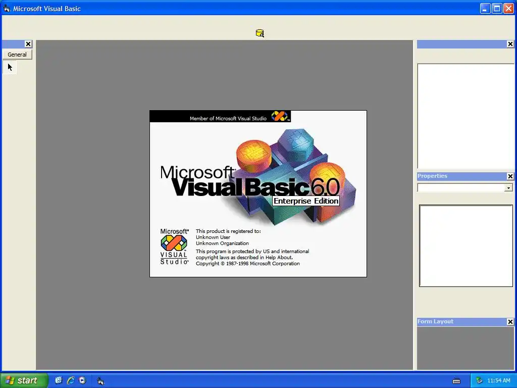Select the Pointer tool in the toolbox

coord(10,67)
